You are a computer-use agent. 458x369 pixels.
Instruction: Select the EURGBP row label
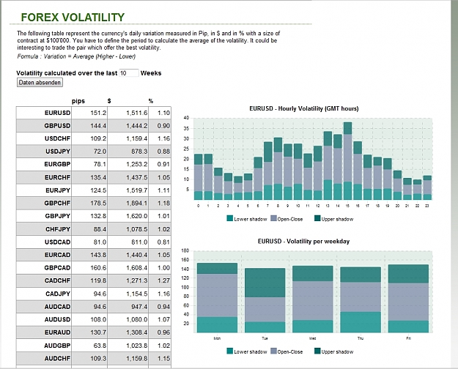[57, 164]
